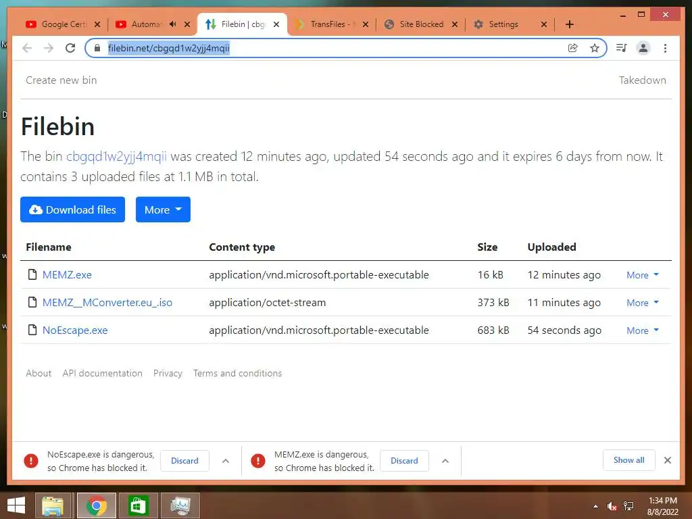The width and height of the screenshot is (692, 519).
Task: Close the Google Certi tab
Action: tap(97, 24)
